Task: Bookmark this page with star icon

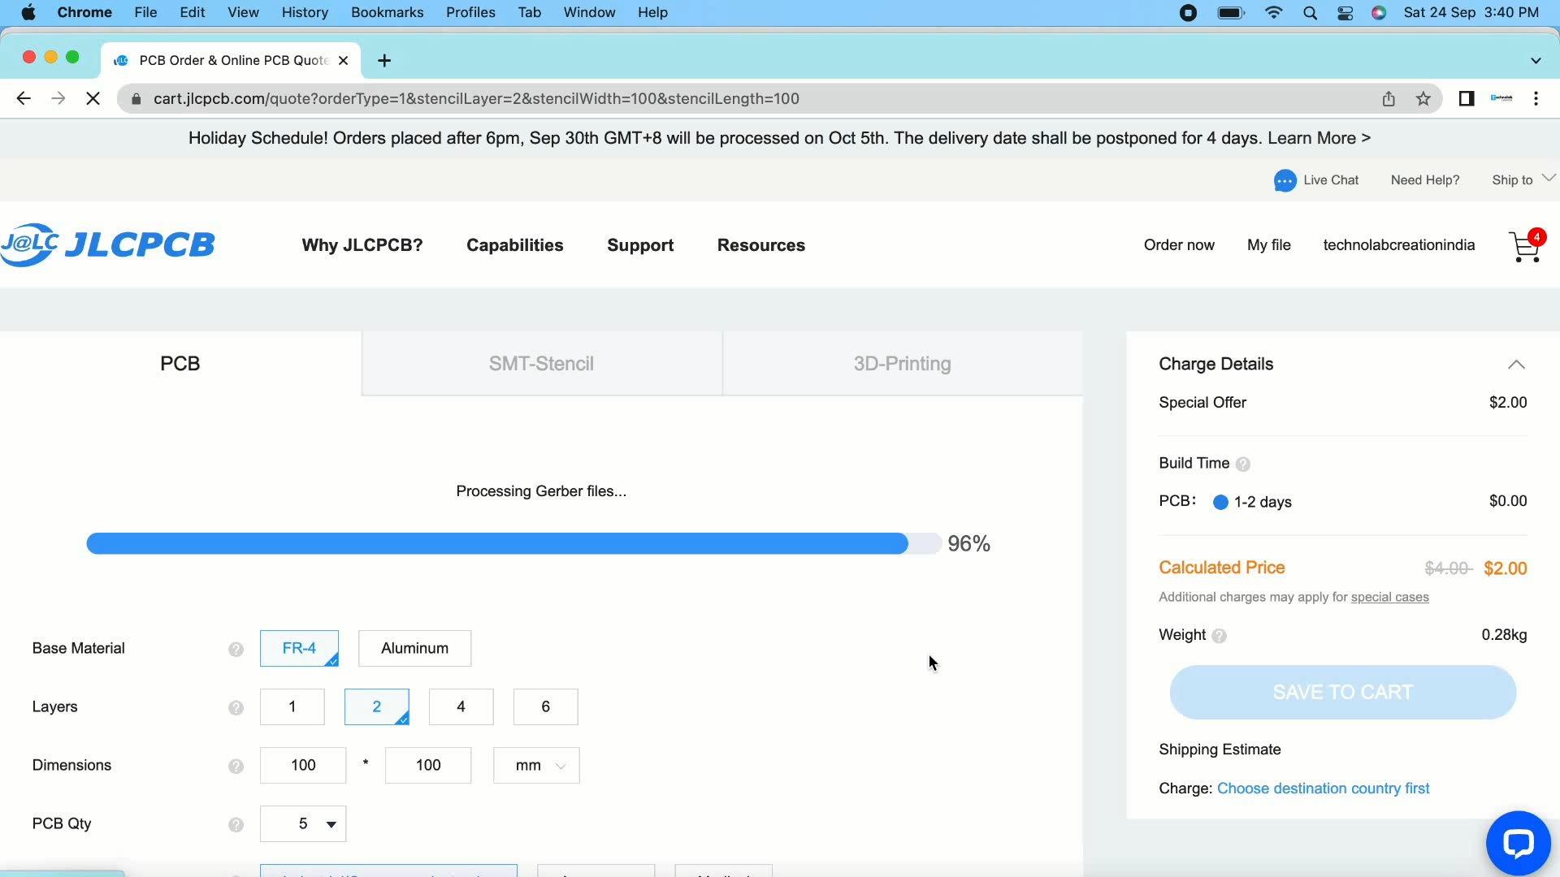Action: tap(1423, 99)
